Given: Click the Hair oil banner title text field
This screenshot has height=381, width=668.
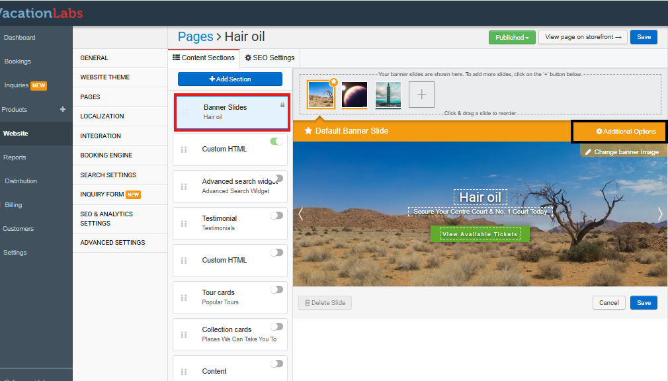Looking at the screenshot, I should tap(480, 197).
